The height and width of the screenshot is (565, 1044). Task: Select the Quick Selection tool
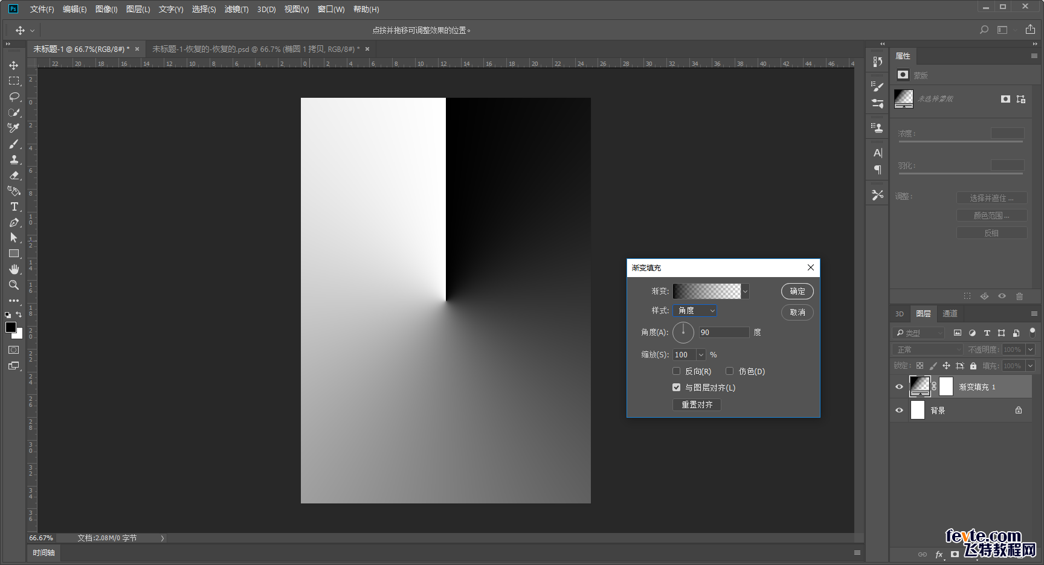pos(14,112)
